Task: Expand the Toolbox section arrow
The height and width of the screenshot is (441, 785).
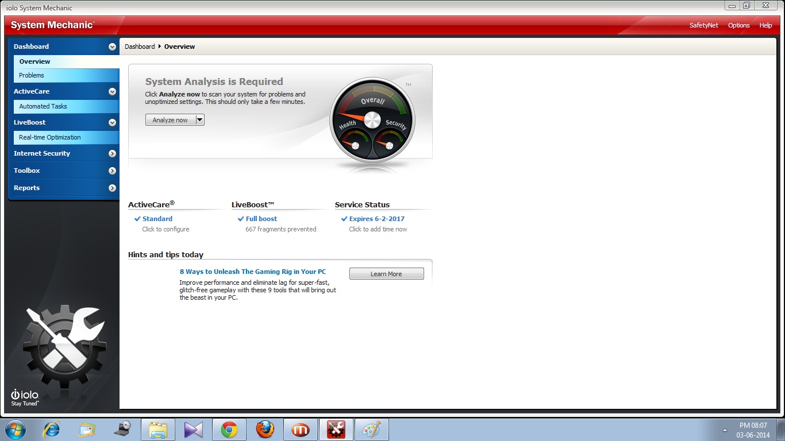Action: (112, 171)
